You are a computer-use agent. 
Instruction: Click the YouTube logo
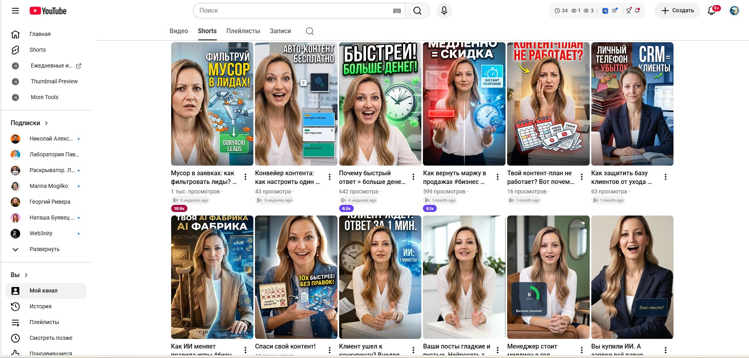point(48,11)
